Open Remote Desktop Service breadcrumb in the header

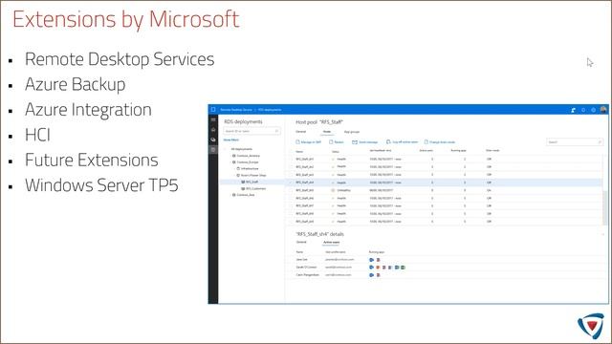pyautogui.click(x=236, y=110)
